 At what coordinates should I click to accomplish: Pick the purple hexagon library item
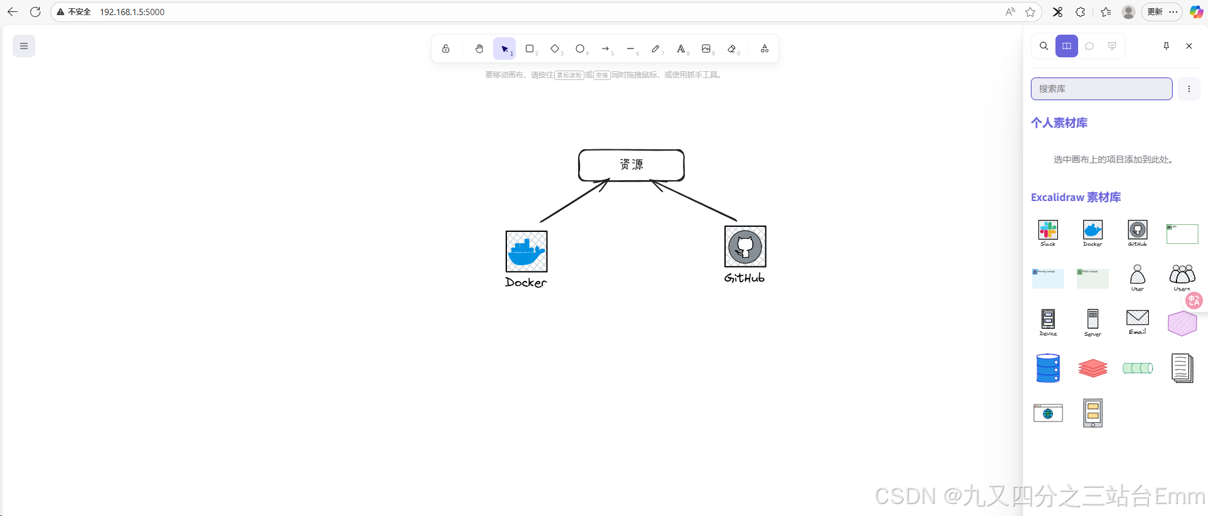point(1182,323)
